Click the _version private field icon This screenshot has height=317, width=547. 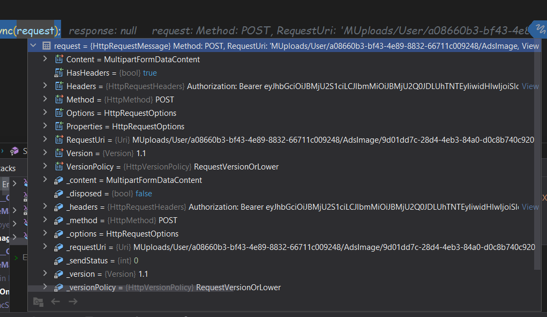coord(58,274)
